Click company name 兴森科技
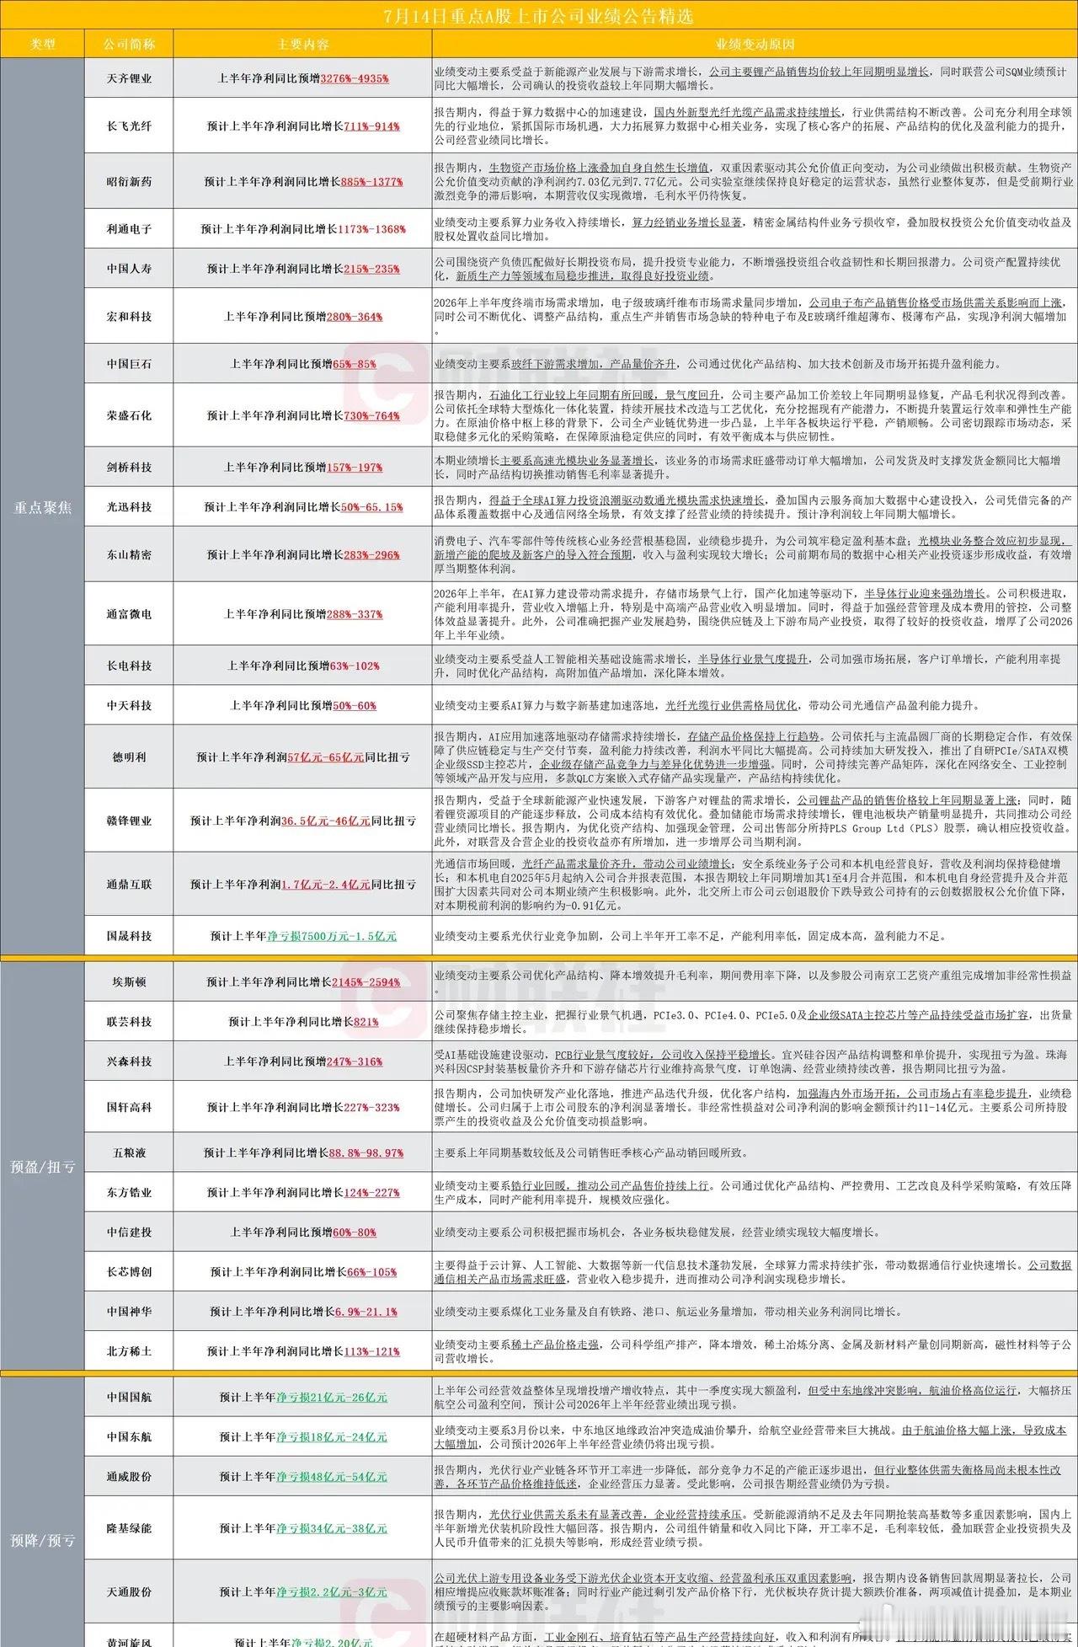Viewport: 1078px width, 1647px height. point(129,1061)
